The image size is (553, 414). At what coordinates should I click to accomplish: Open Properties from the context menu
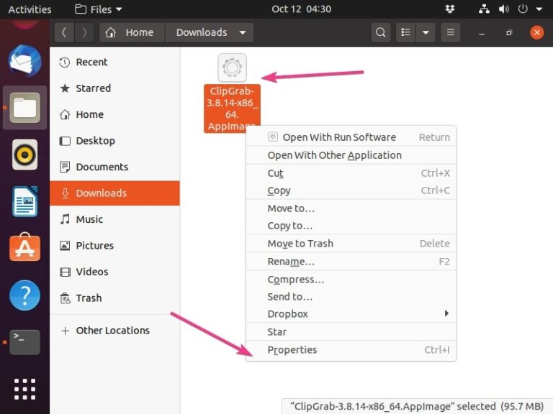point(351,350)
